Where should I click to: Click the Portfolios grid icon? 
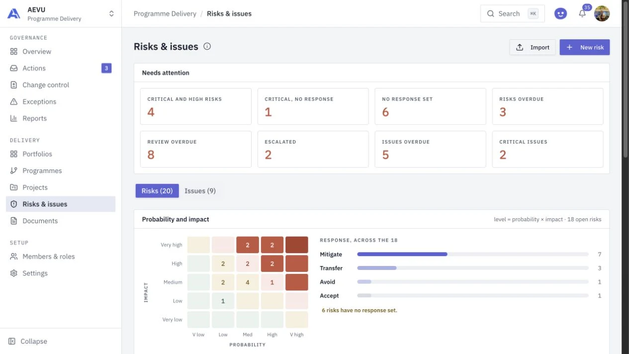pos(14,154)
